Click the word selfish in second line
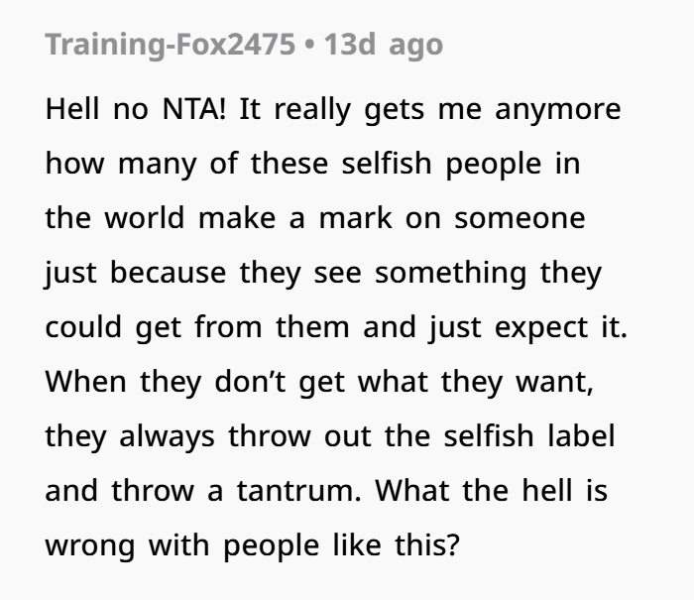The width and height of the screenshot is (694, 600). pos(387,164)
